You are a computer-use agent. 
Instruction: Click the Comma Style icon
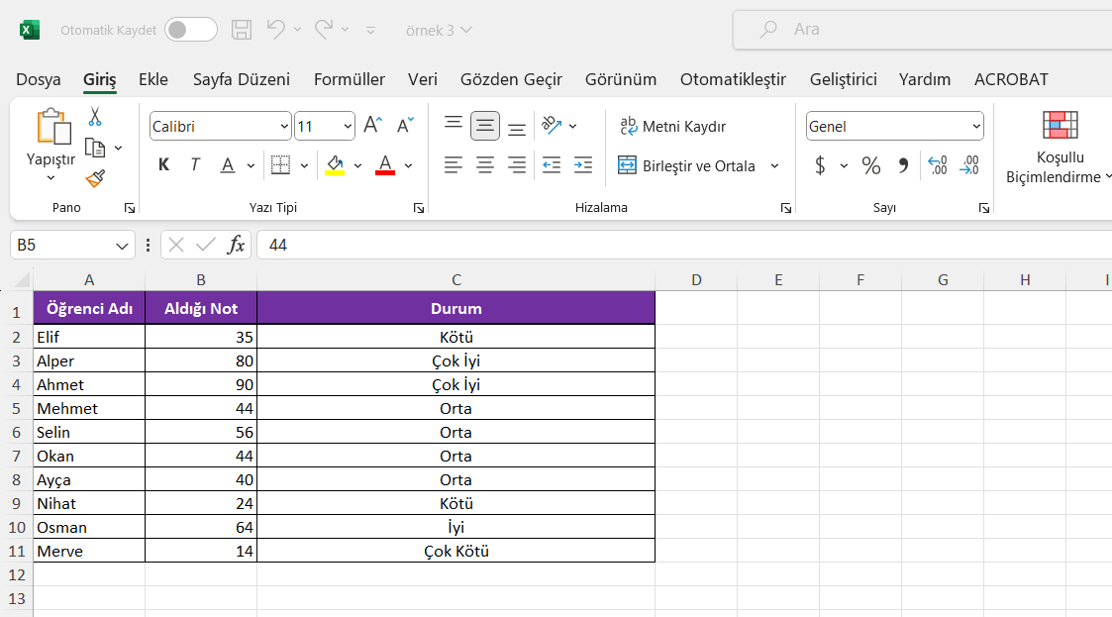point(903,165)
